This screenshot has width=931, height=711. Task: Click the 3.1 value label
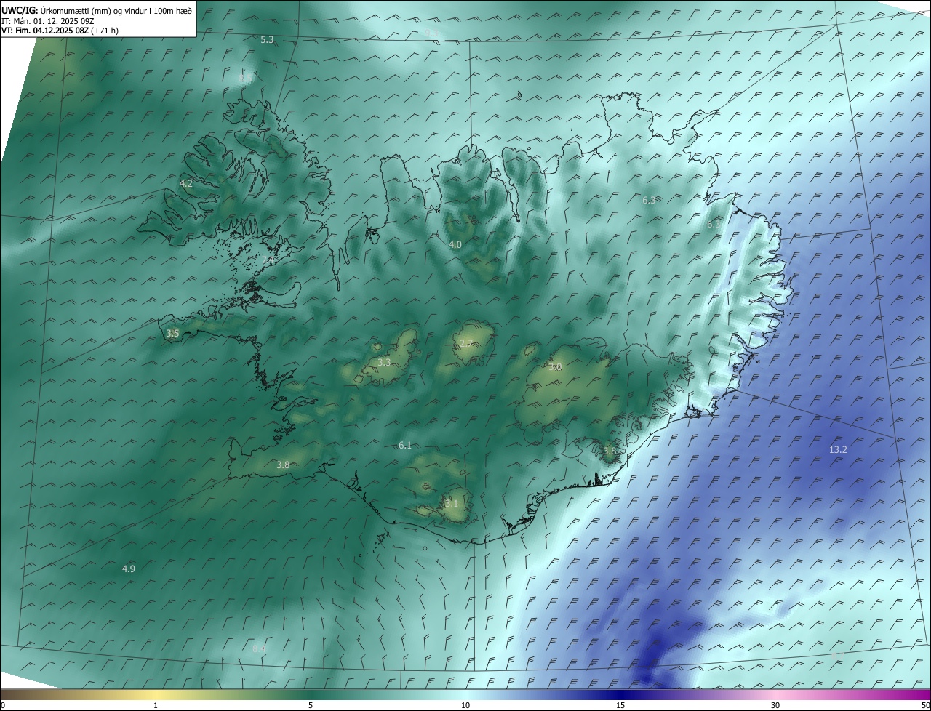[x=452, y=503]
